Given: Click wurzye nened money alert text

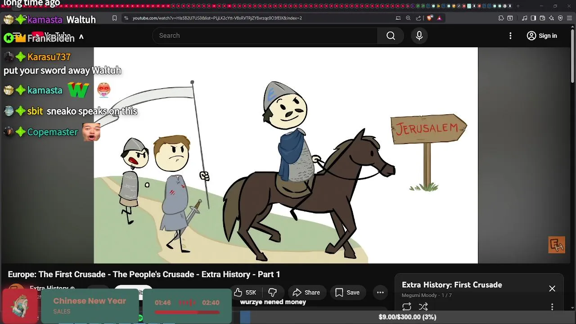Looking at the screenshot, I should tap(273, 302).
